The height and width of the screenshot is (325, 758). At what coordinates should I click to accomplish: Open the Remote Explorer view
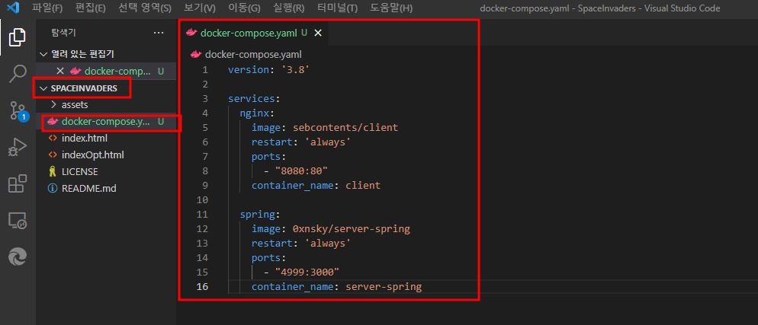[18, 221]
